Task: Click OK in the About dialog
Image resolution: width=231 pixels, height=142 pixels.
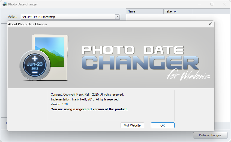Action: [x=163, y=125]
